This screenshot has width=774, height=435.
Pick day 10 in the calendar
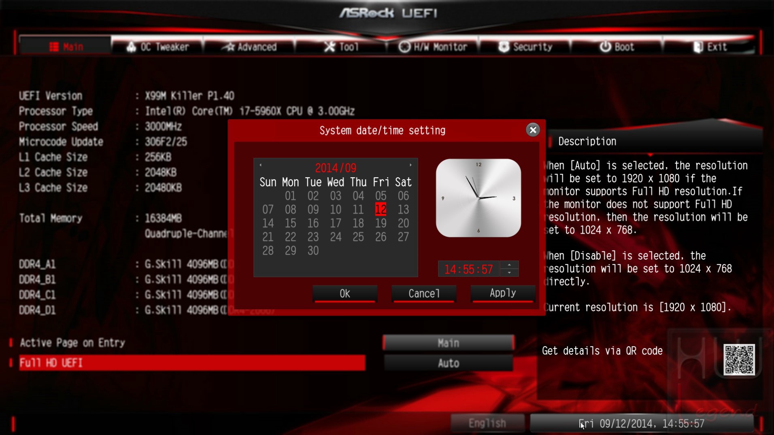(336, 210)
